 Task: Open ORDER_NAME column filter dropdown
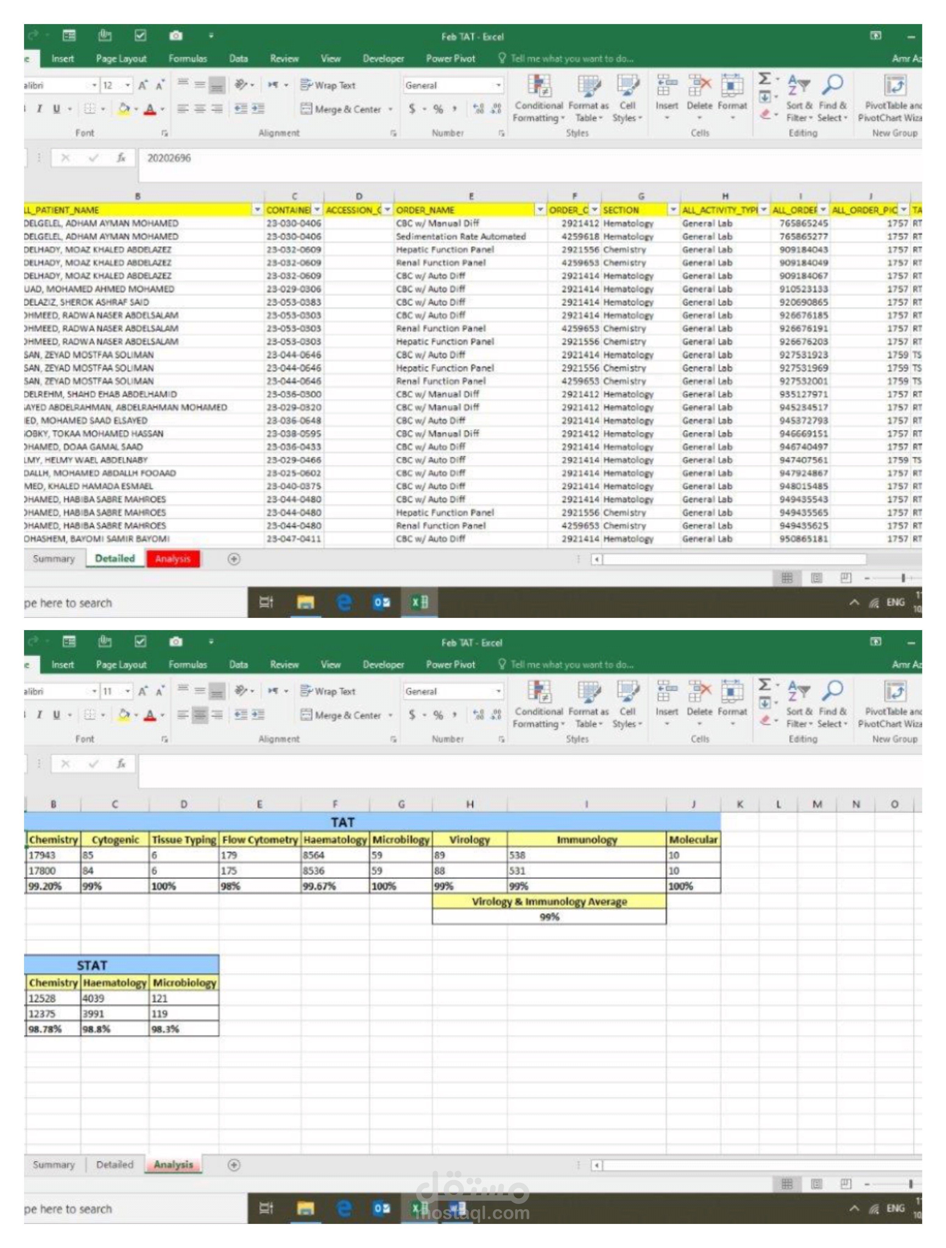pos(540,210)
